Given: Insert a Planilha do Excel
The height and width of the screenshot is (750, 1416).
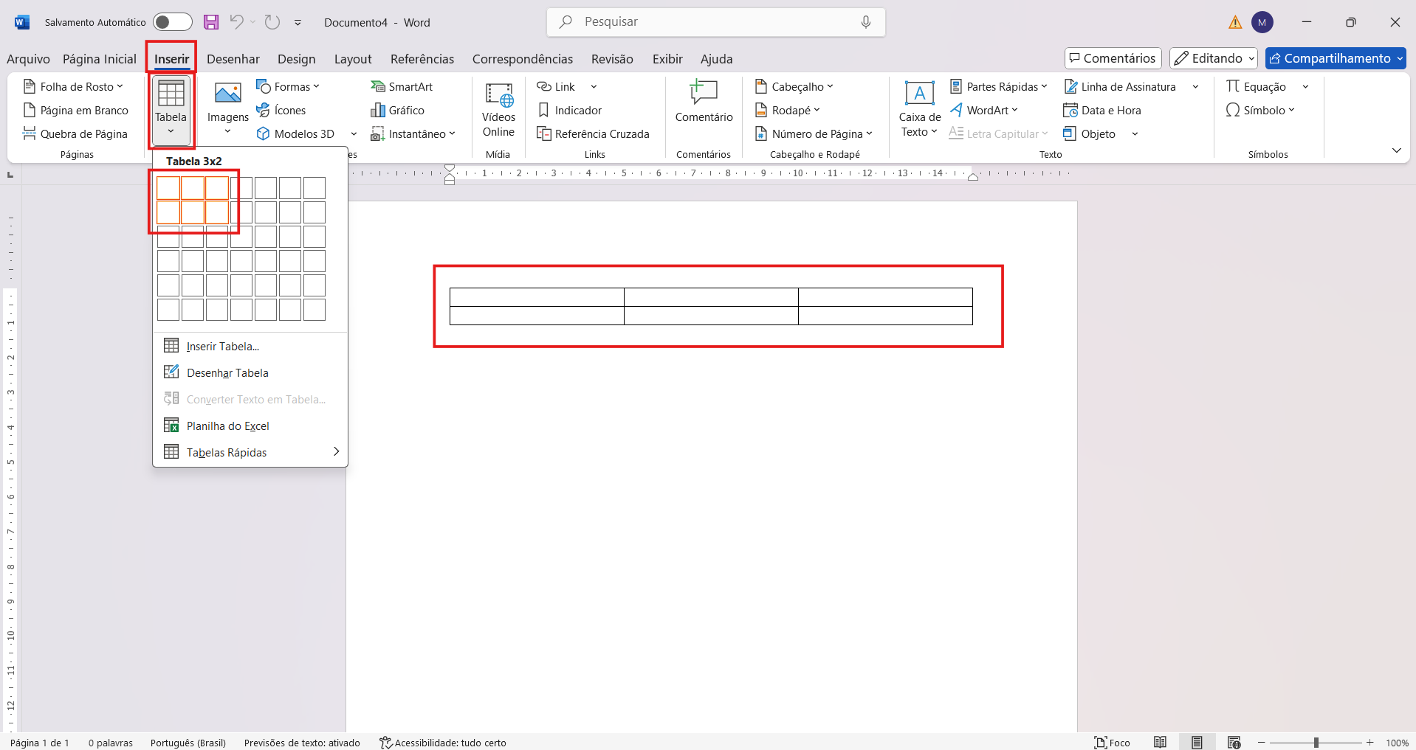Looking at the screenshot, I should click(250, 426).
